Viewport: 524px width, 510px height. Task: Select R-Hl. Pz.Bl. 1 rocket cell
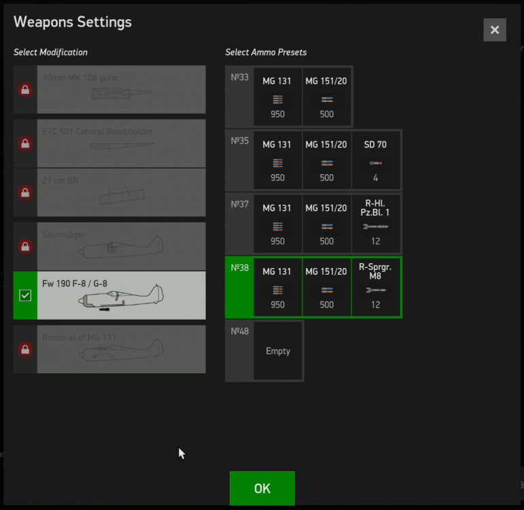[376, 223]
